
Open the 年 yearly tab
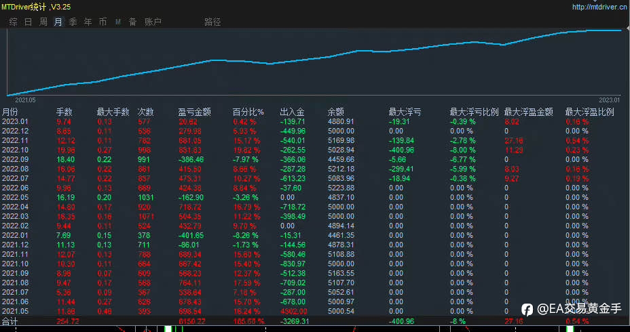click(x=88, y=22)
